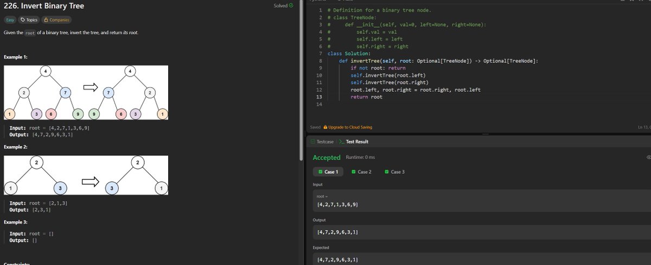Click the 'def invertTree' signature line
651x265 pixels.
pos(439,60)
